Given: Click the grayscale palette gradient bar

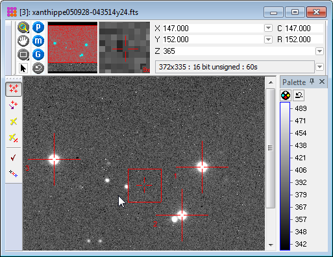Looking at the screenshot, I should click(x=285, y=176).
